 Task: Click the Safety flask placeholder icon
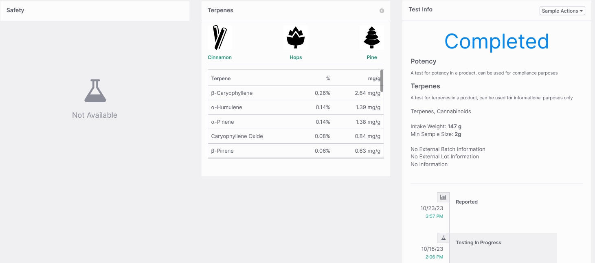pyautogui.click(x=95, y=91)
